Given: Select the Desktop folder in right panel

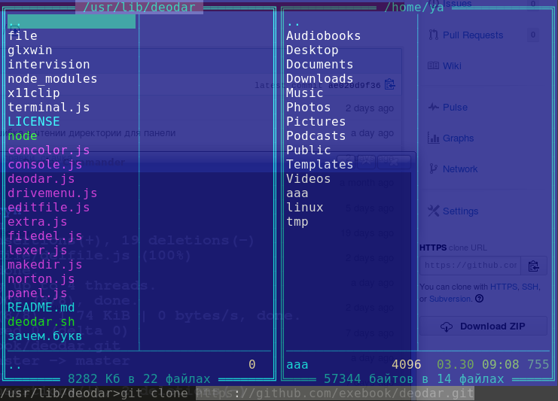Looking at the screenshot, I should click(313, 50).
